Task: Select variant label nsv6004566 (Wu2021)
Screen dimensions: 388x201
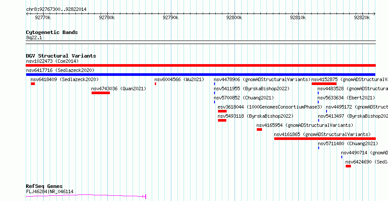Action: [x=179, y=79]
